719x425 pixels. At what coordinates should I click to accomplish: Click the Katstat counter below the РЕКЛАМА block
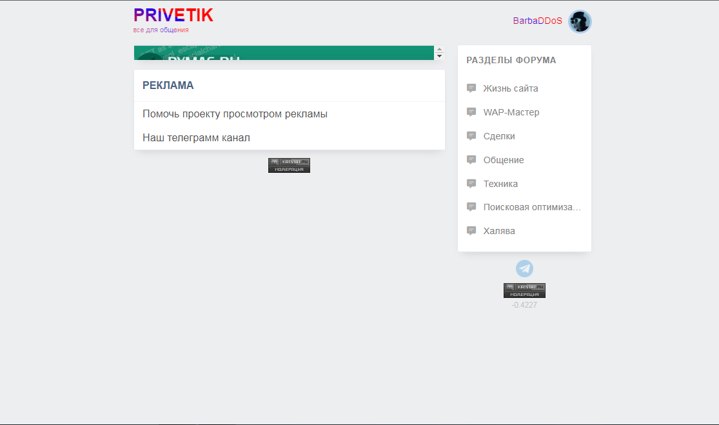[x=289, y=165]
